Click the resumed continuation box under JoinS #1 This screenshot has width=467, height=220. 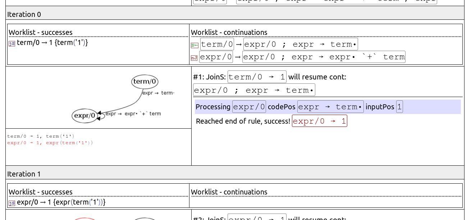[254, 90]
